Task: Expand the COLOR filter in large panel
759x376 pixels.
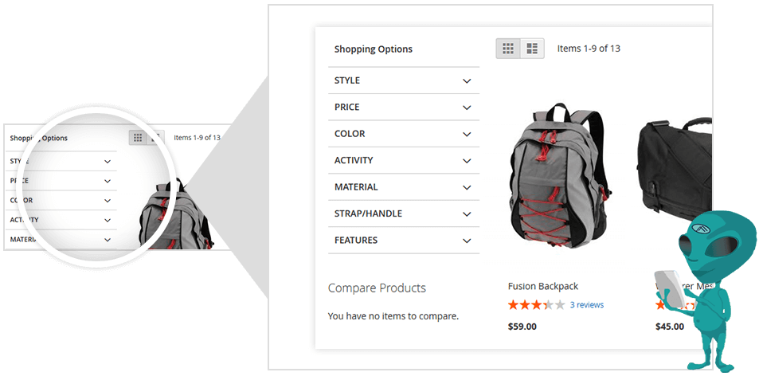Action: [404, 134]
